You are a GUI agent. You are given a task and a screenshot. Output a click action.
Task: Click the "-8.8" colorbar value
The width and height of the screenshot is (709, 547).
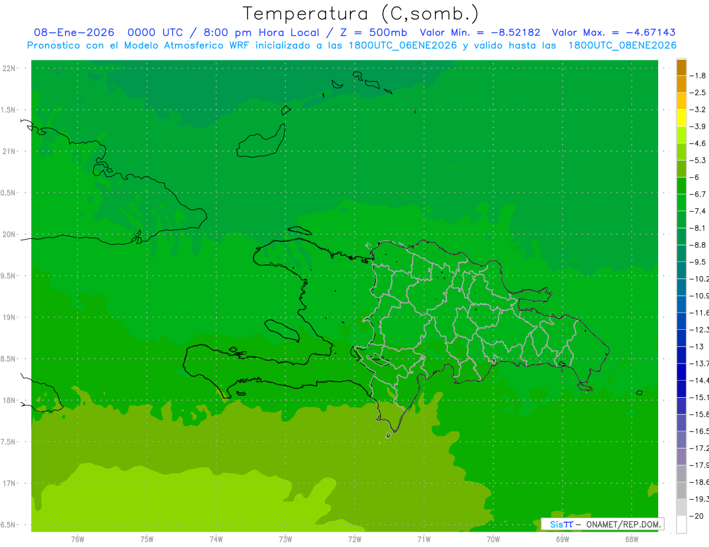pos(698,245)
